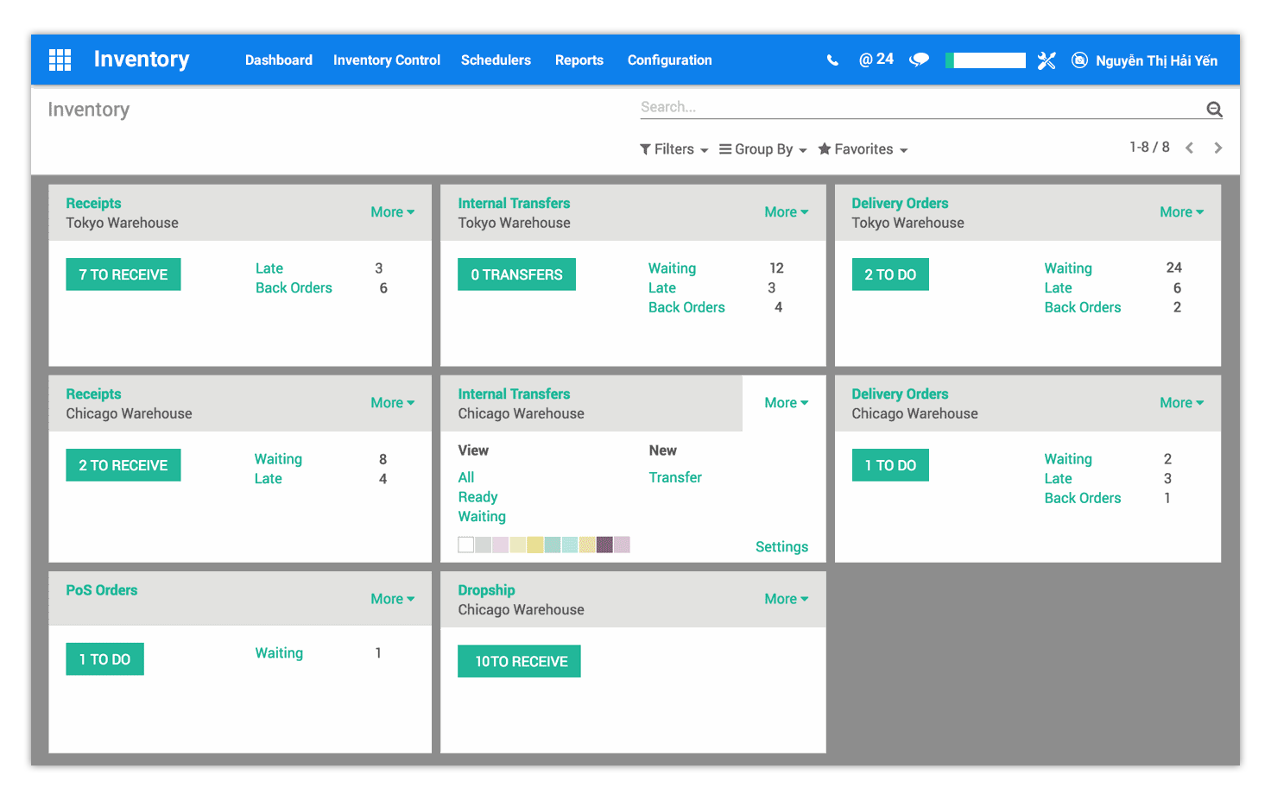This screenshot has height=800, width=1271.
Task: Click the star icon next to Favorites
Action: pyautogui.click(x=825, y=148)
